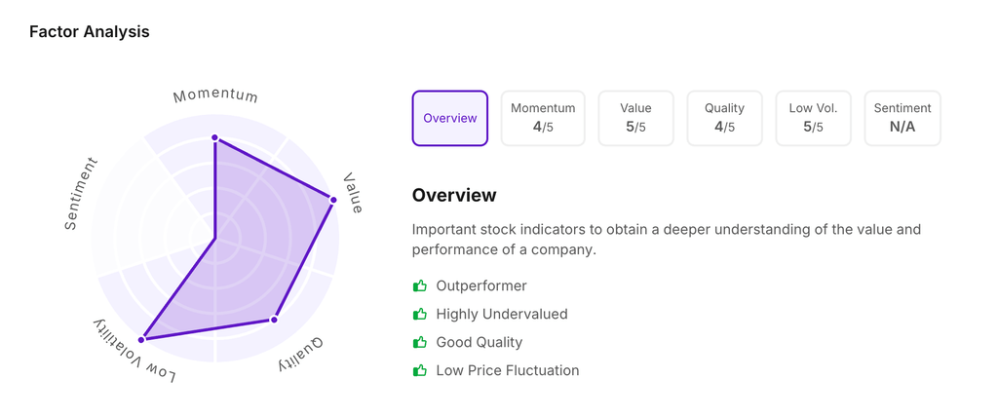Viewport: 998px width, 417px height.
Task: Click thumbs-up icon beside Highly Undervalued
Action: [420, 315]
